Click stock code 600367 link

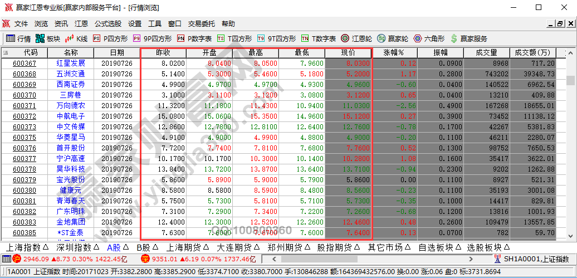tap(25, 64)
